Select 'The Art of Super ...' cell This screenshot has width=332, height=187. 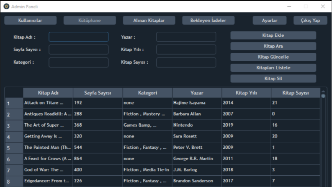pyautogui.click(x=48, y=125)
